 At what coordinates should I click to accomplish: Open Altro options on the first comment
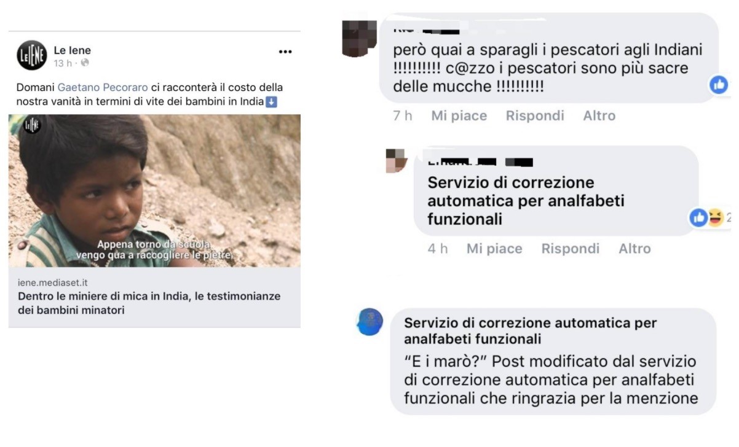[599, 115]
